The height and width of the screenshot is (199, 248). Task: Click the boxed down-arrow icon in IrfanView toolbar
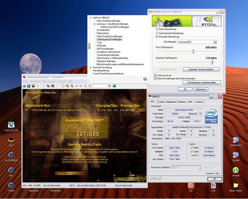pos(90,86)
